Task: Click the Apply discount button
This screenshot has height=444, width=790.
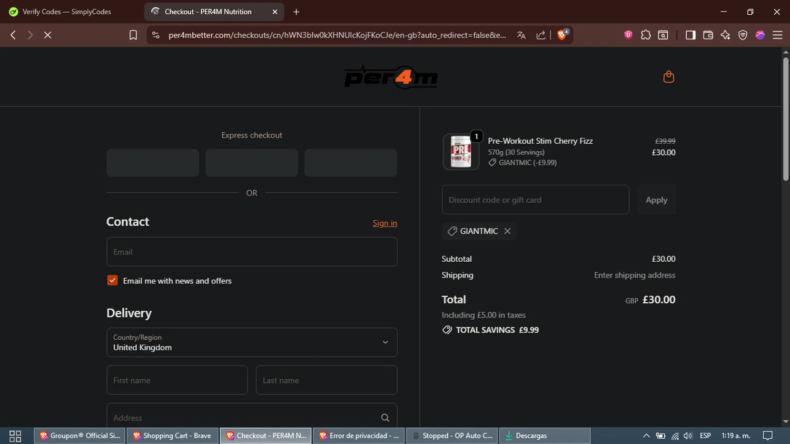Action: coord(656,200)
